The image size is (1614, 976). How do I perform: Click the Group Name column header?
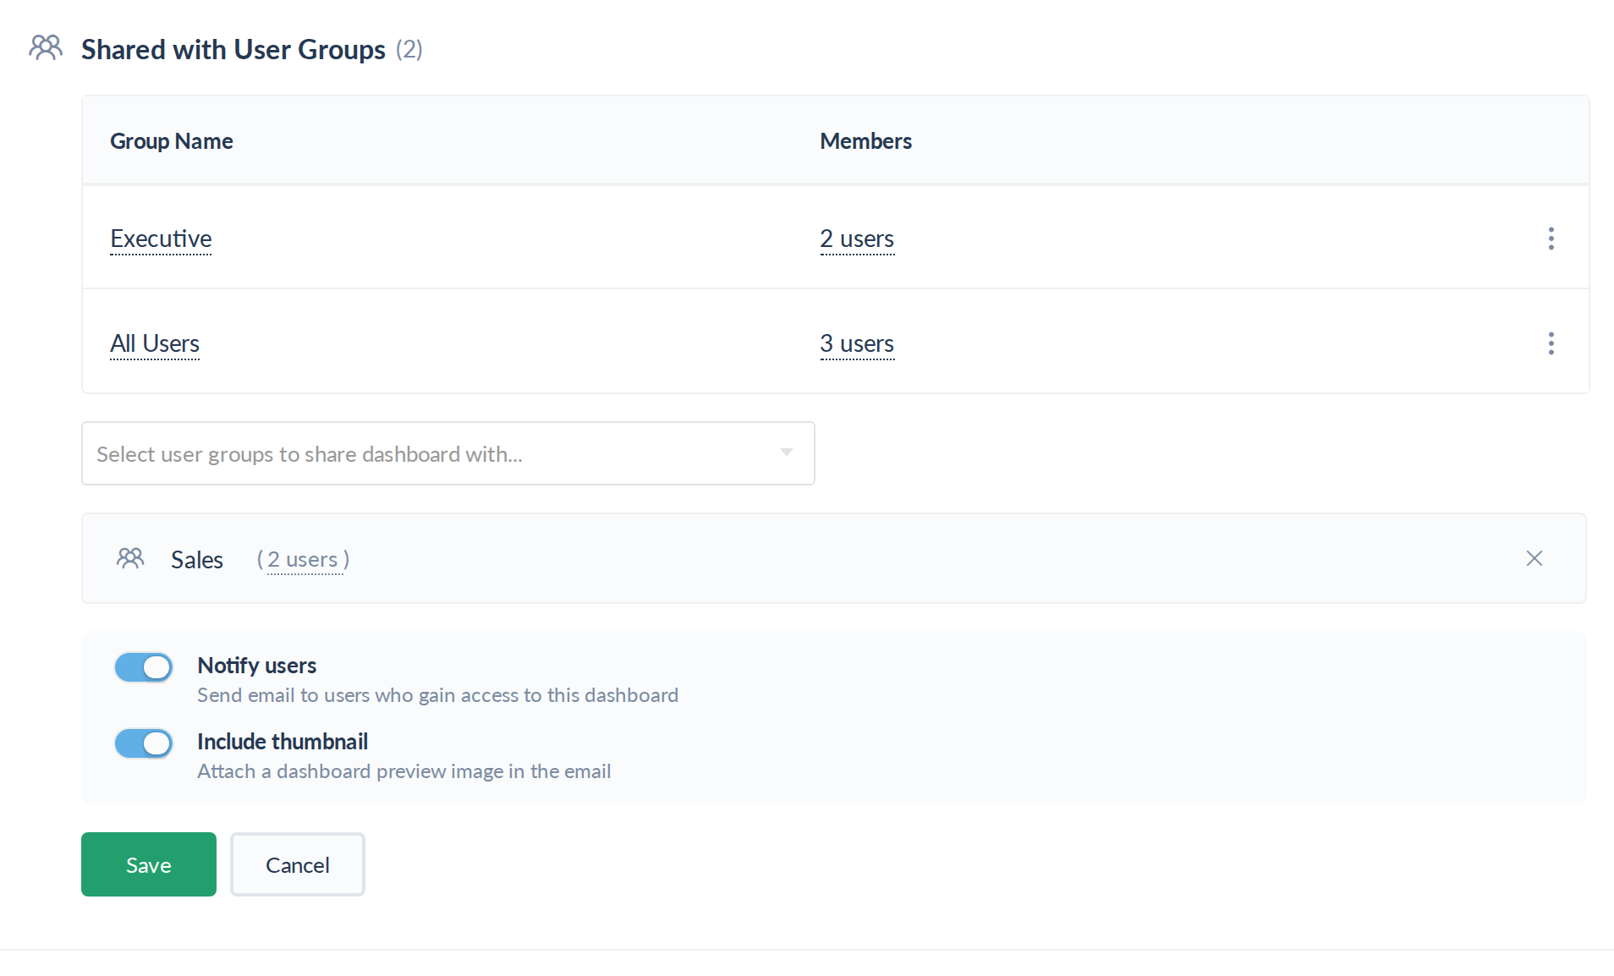click(172, 141)
